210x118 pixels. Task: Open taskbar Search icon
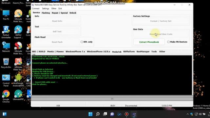98,114
